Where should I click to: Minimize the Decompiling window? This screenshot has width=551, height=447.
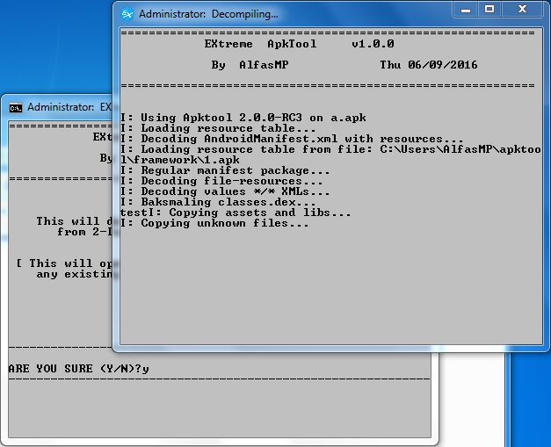pos(466,10)
